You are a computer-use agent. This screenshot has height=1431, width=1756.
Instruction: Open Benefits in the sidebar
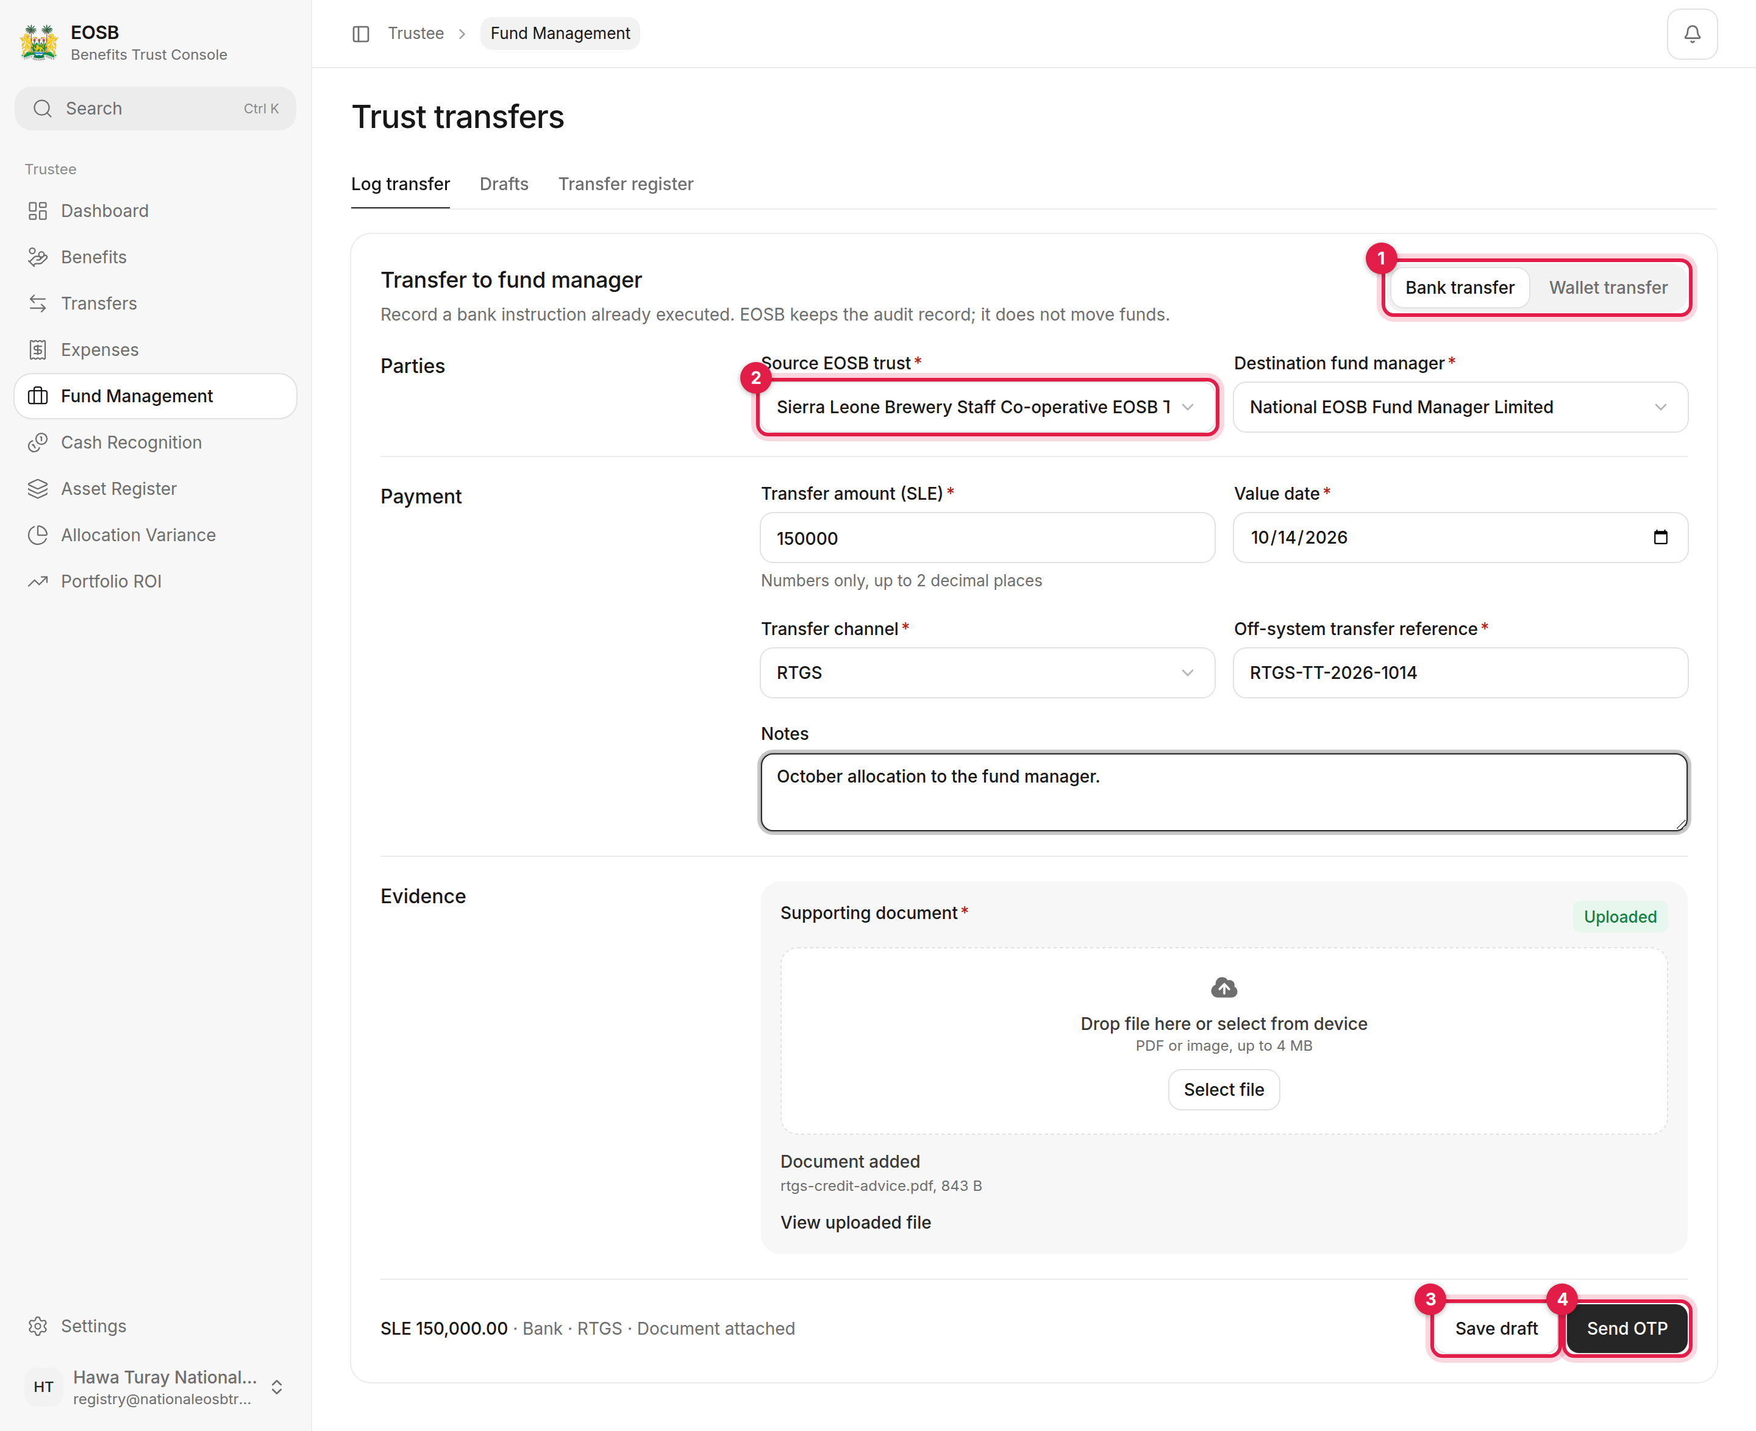[155, 257]
